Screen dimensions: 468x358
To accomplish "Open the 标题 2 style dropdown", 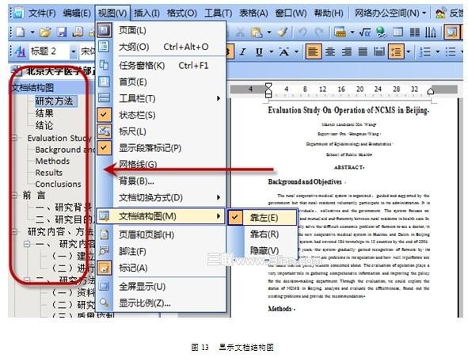I will (73, 52).
